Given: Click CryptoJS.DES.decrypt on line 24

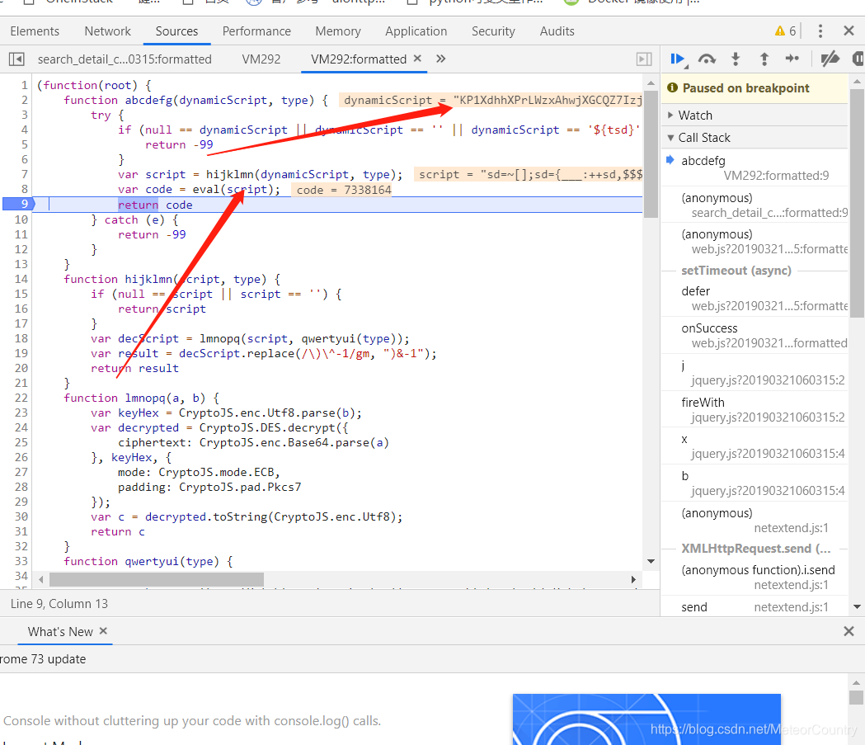Looking at the screenshot, I should 267,427.
